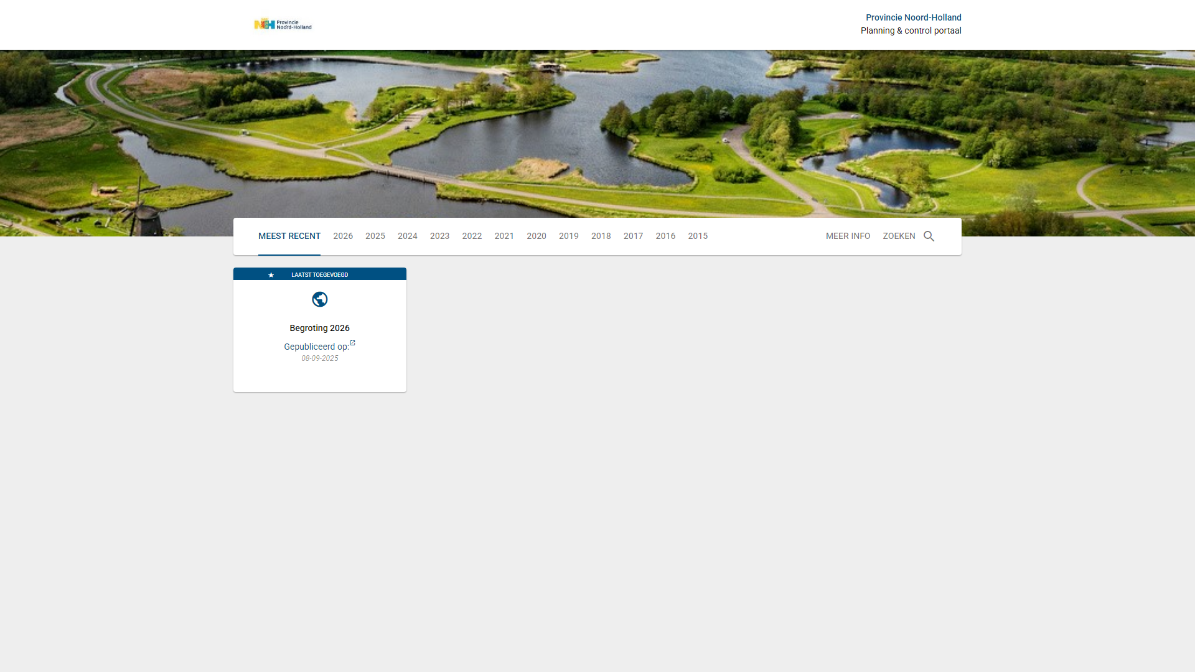Go to the 2023 tab
The image size is (1195, 672).
point(439,236)
